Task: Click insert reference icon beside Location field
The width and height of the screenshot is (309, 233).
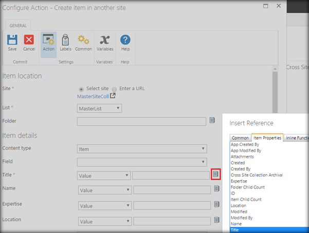Action: click(x=216, y=220)
